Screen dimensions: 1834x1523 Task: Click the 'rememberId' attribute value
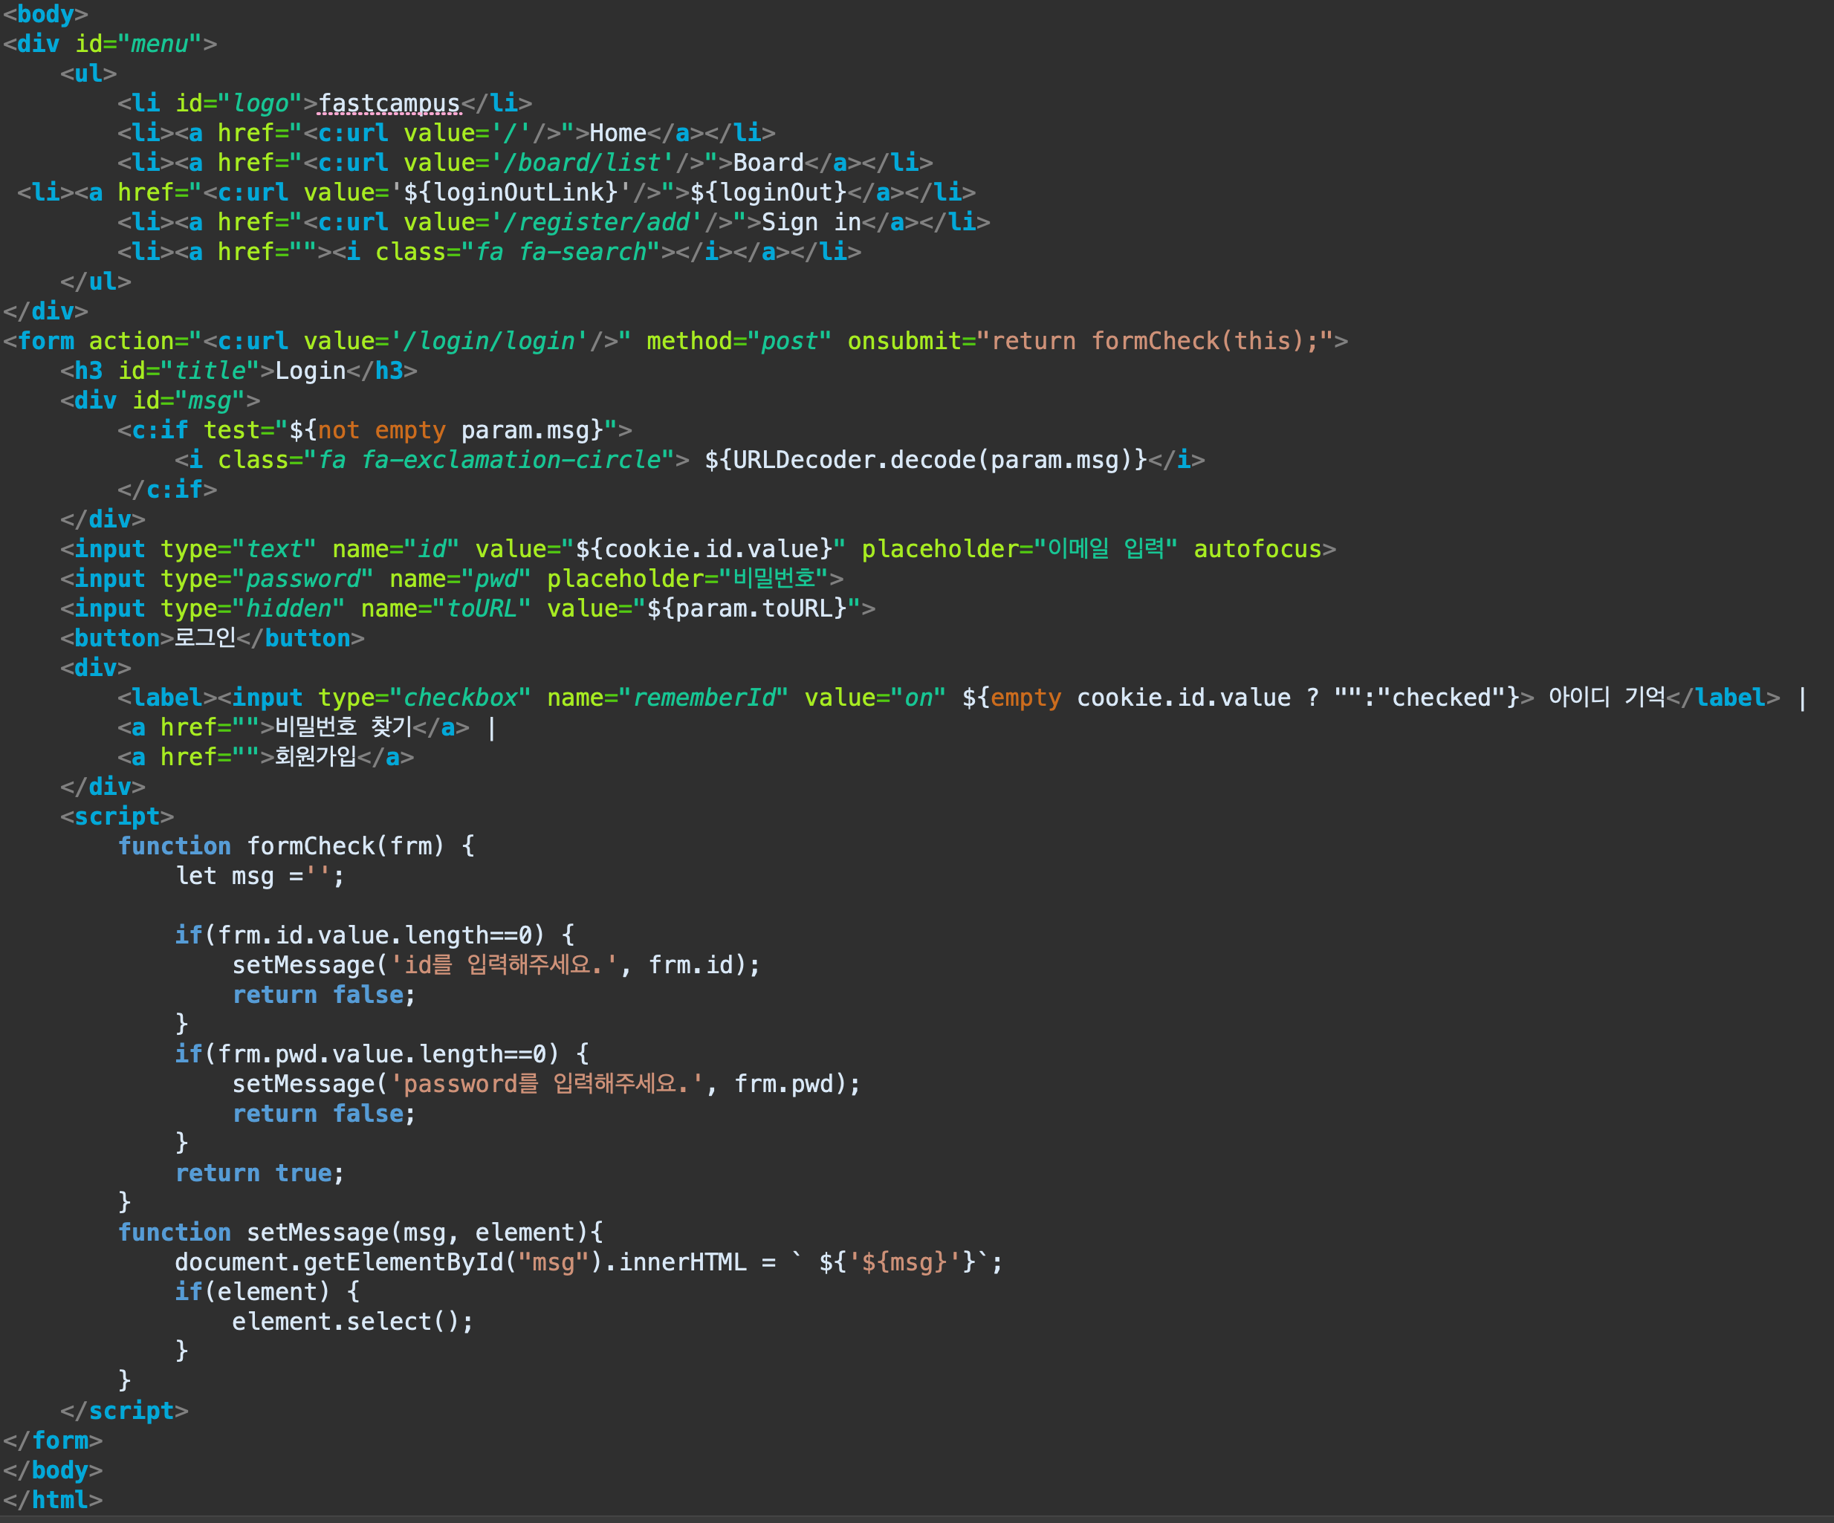pyautogui.click(x=704, y=698)
